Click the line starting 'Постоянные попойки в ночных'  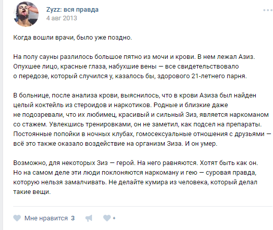(142, 134)
